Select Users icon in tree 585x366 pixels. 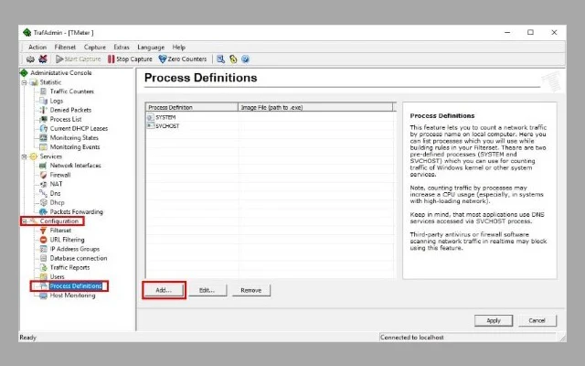43,276
